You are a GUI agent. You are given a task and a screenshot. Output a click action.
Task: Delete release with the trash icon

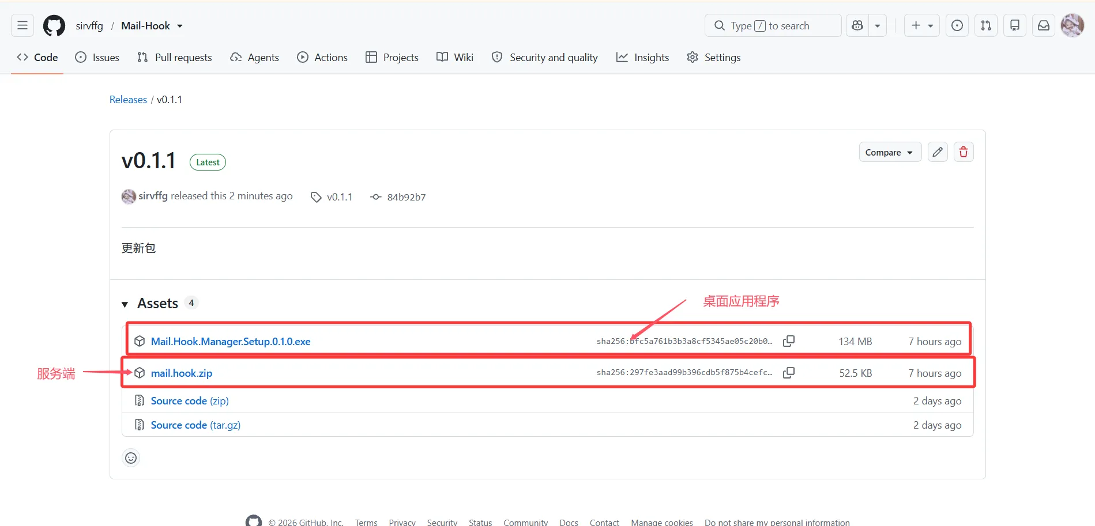964,152
